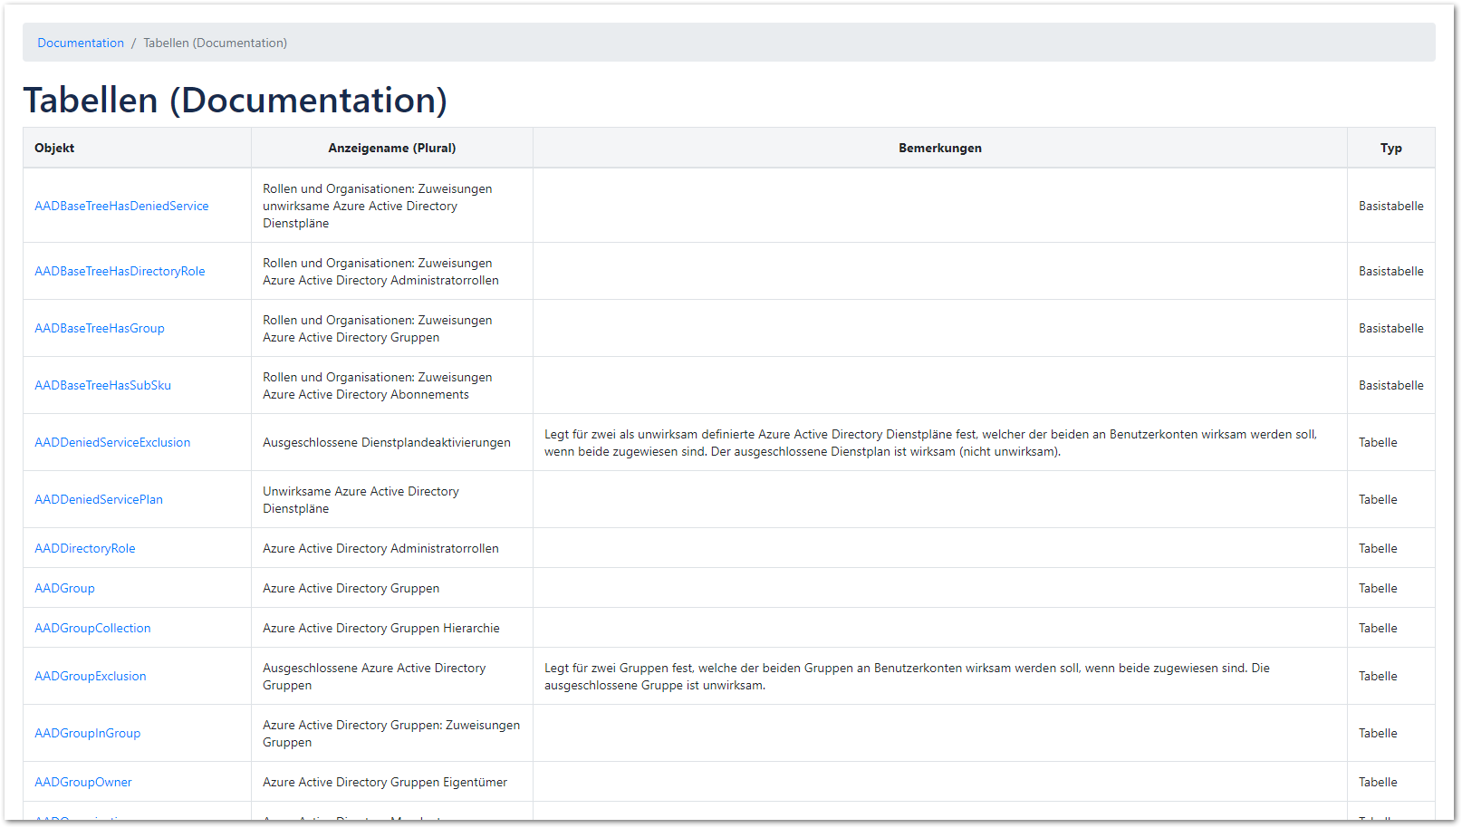Select the Azure Active Directory Gruppen Eigentümer cell
This screenshot has width=1462, height=828.
tap(392, 782)
